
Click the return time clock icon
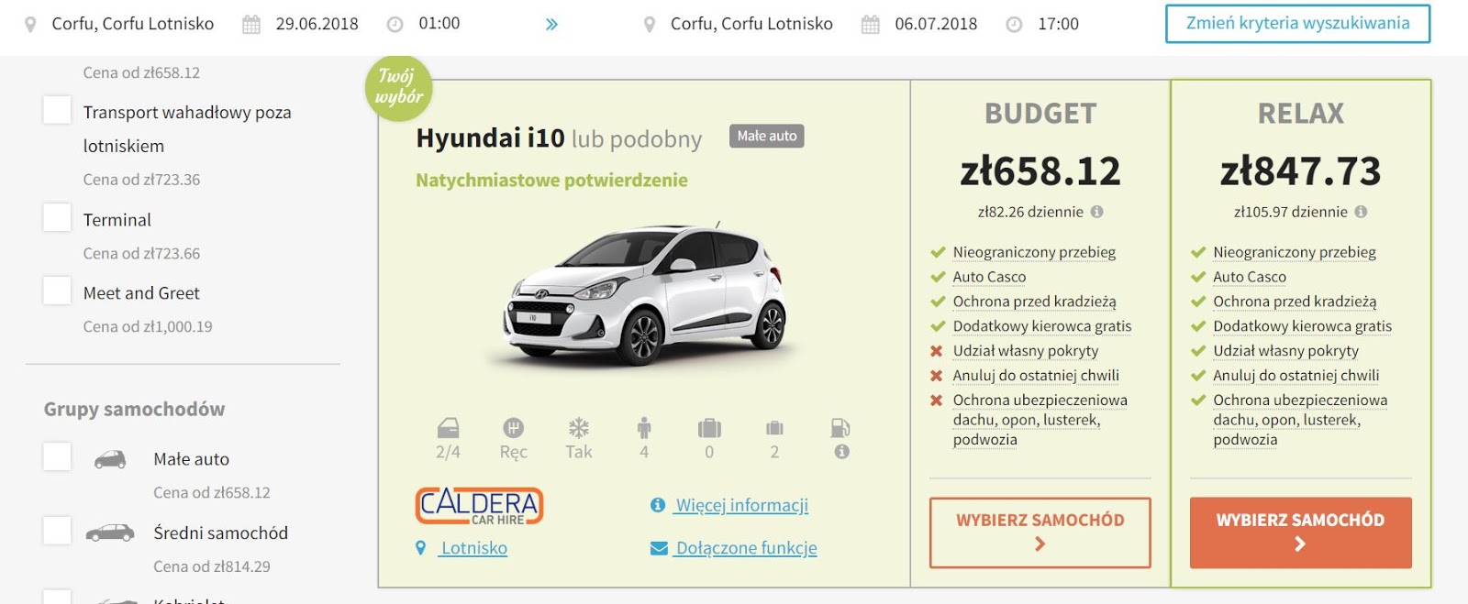tap(1014, 25)
